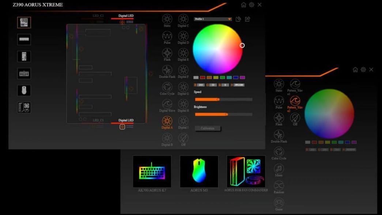Open the mouse device settings in sidebar
This screenshot has height=215, width=382.
pos(23,90)
